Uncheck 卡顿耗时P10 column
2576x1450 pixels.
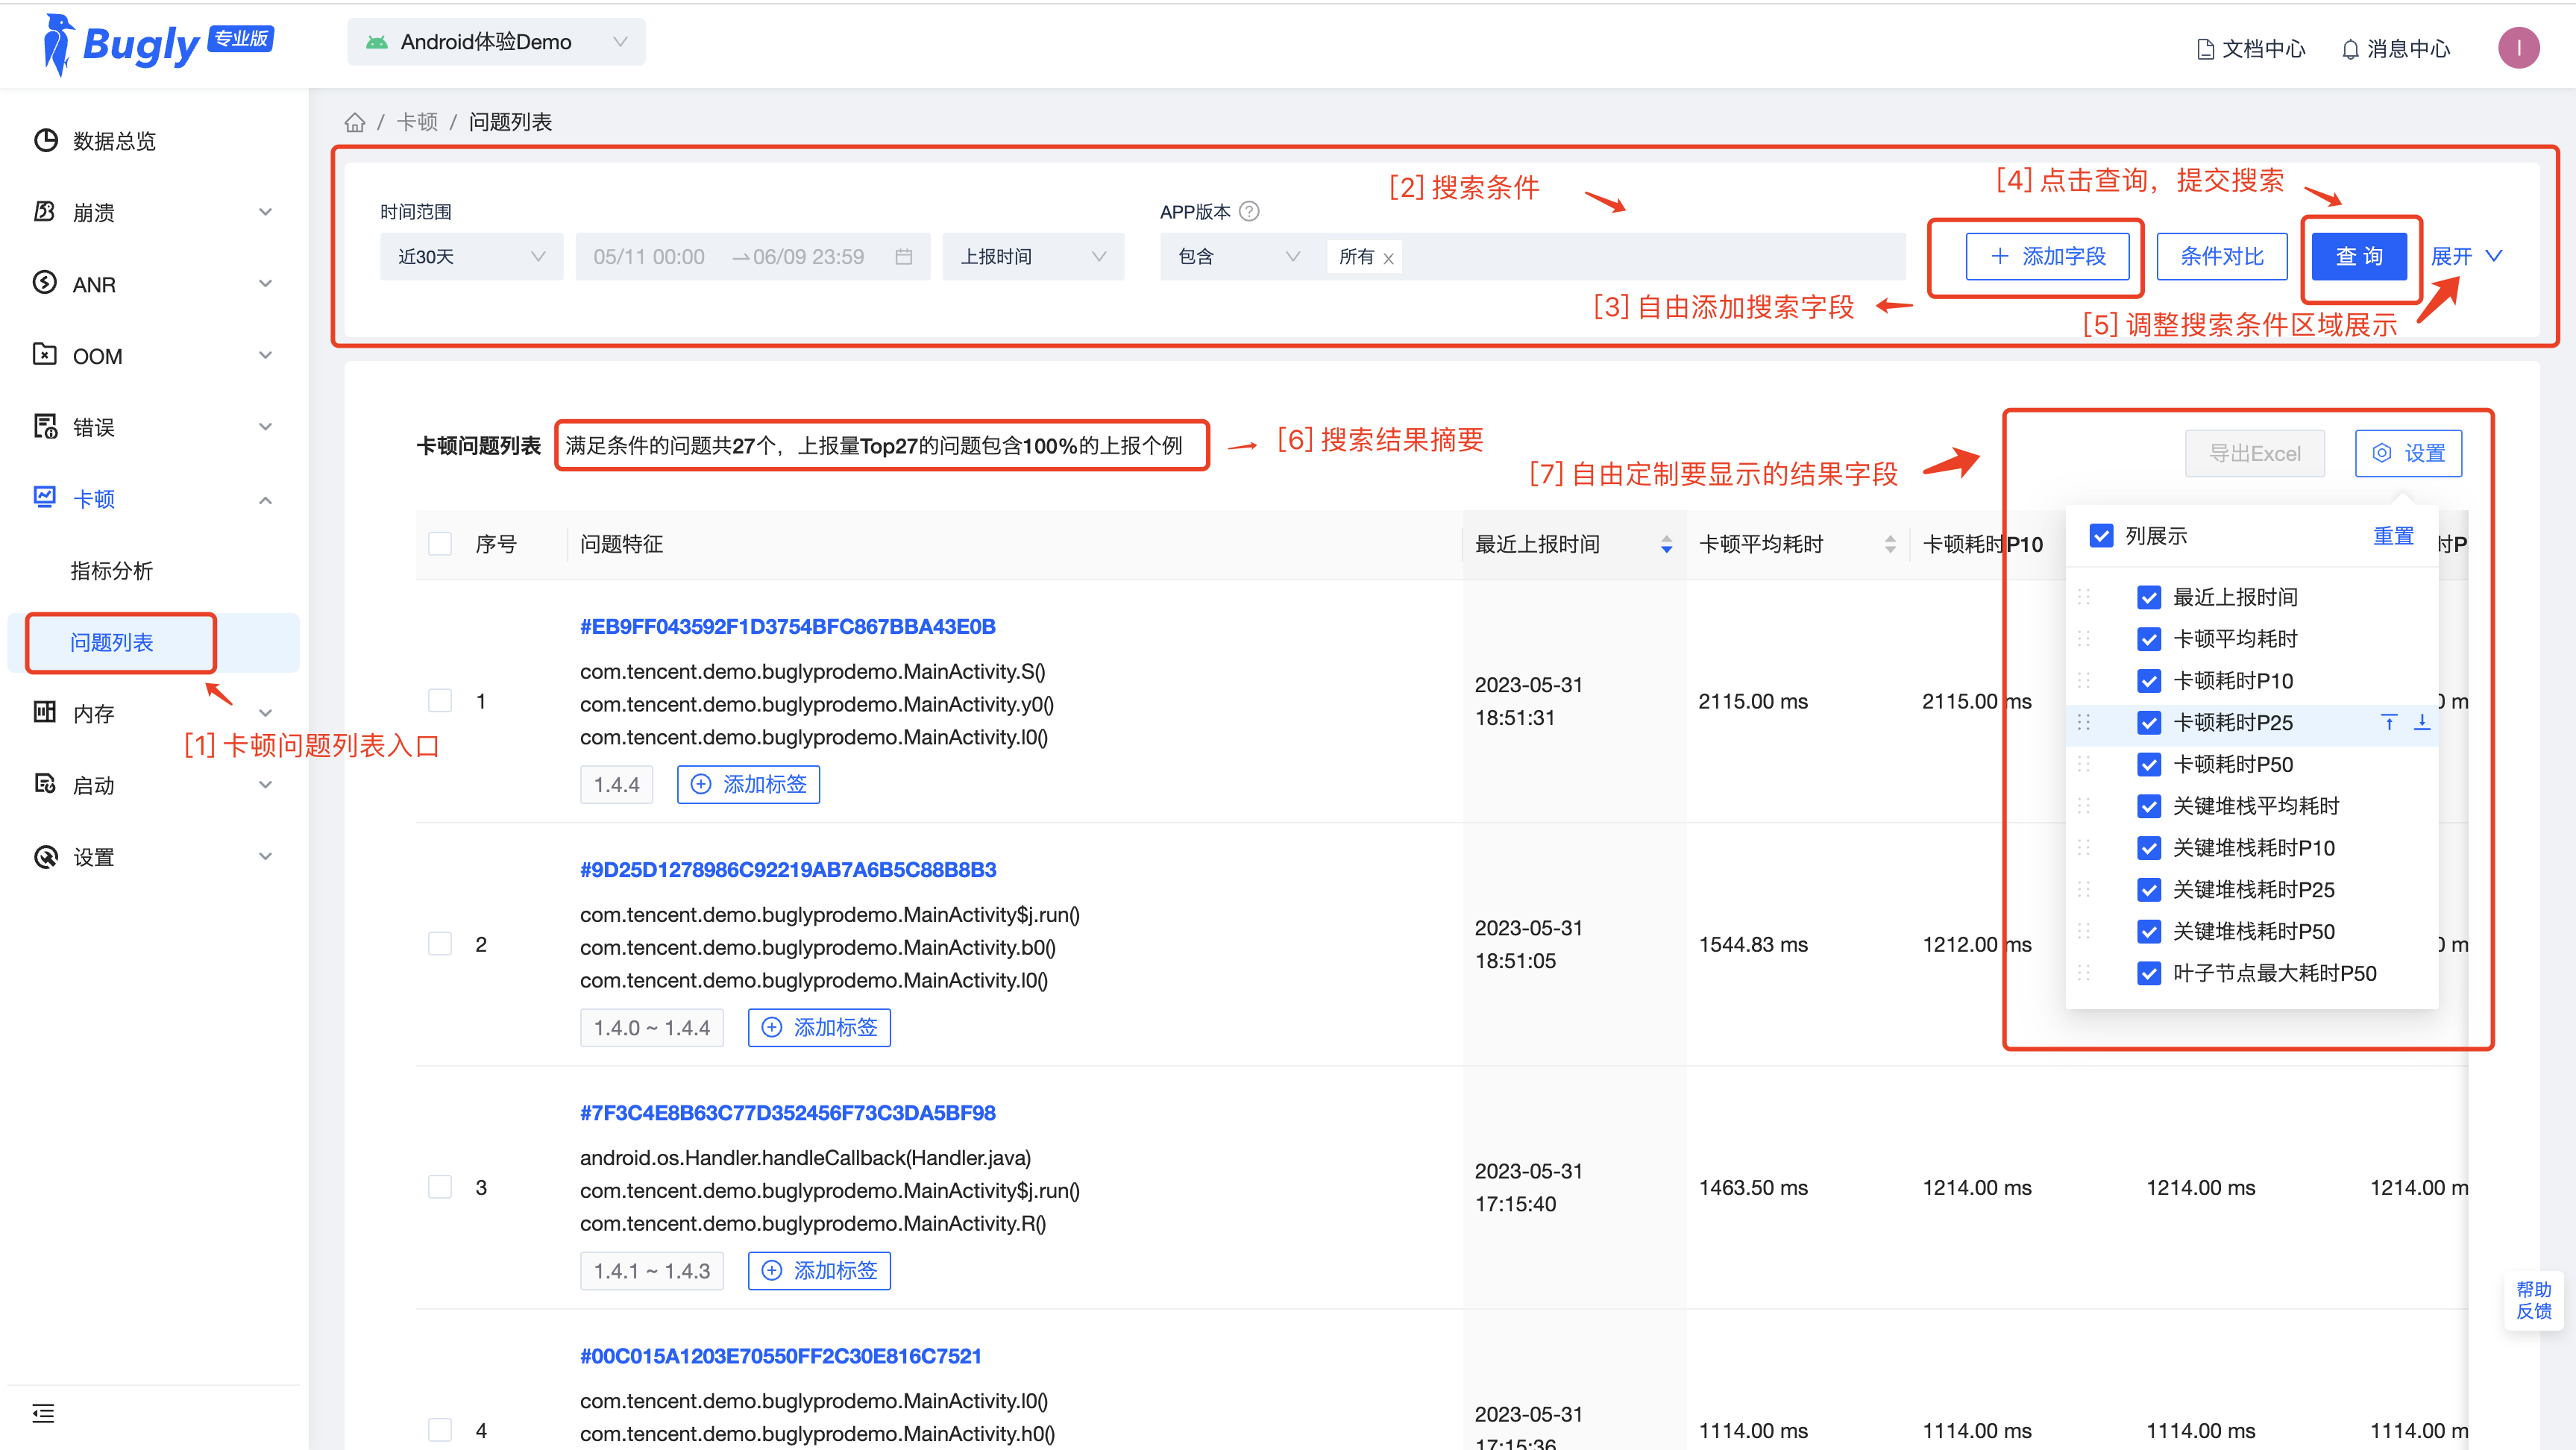[2149, 681]
